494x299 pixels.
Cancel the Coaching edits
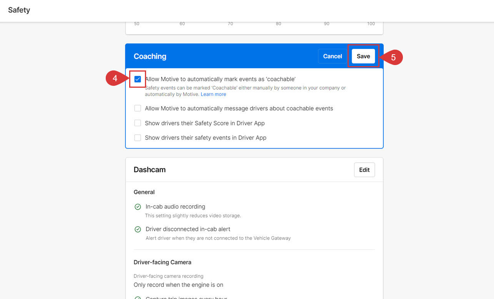click(x=333, y=56)
